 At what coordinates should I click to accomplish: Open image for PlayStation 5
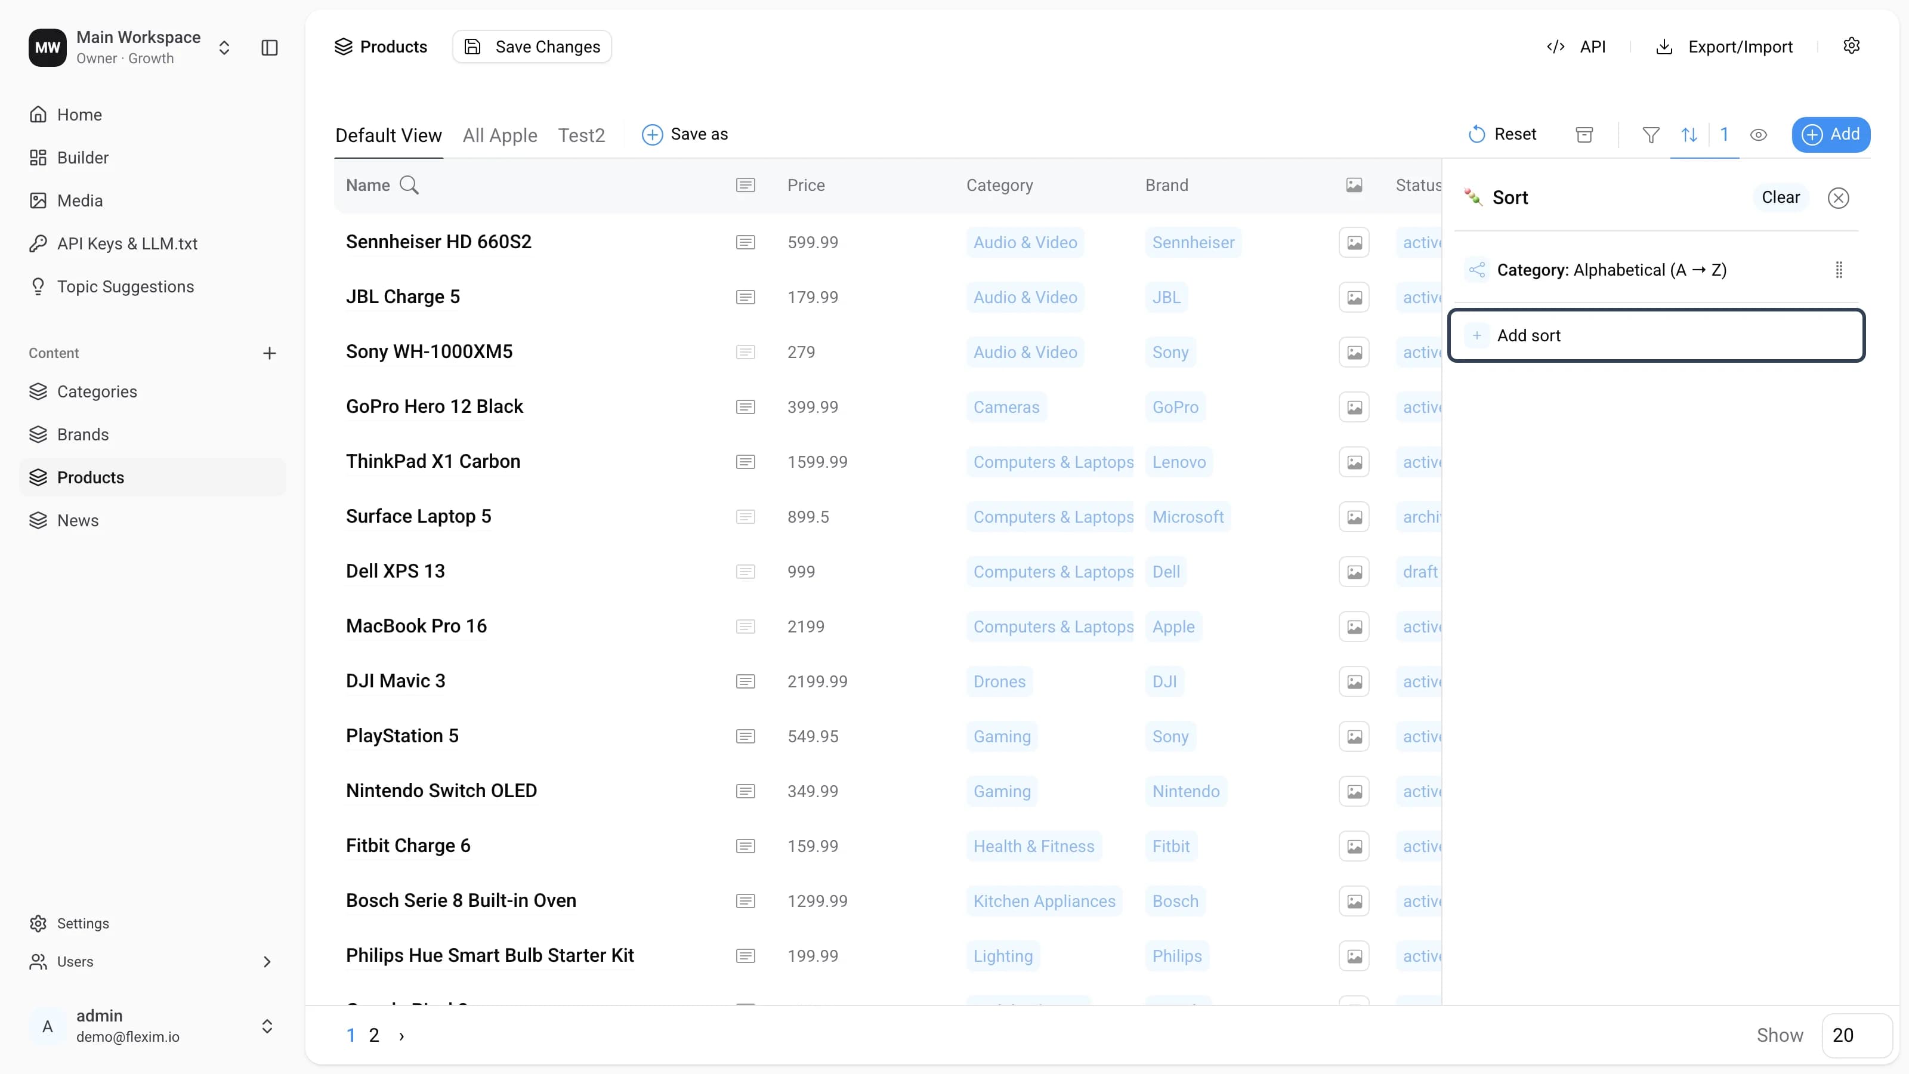tap(1354, 736)
